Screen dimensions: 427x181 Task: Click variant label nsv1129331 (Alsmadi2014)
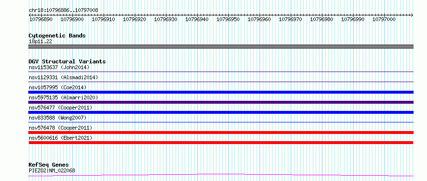point(63,77)
